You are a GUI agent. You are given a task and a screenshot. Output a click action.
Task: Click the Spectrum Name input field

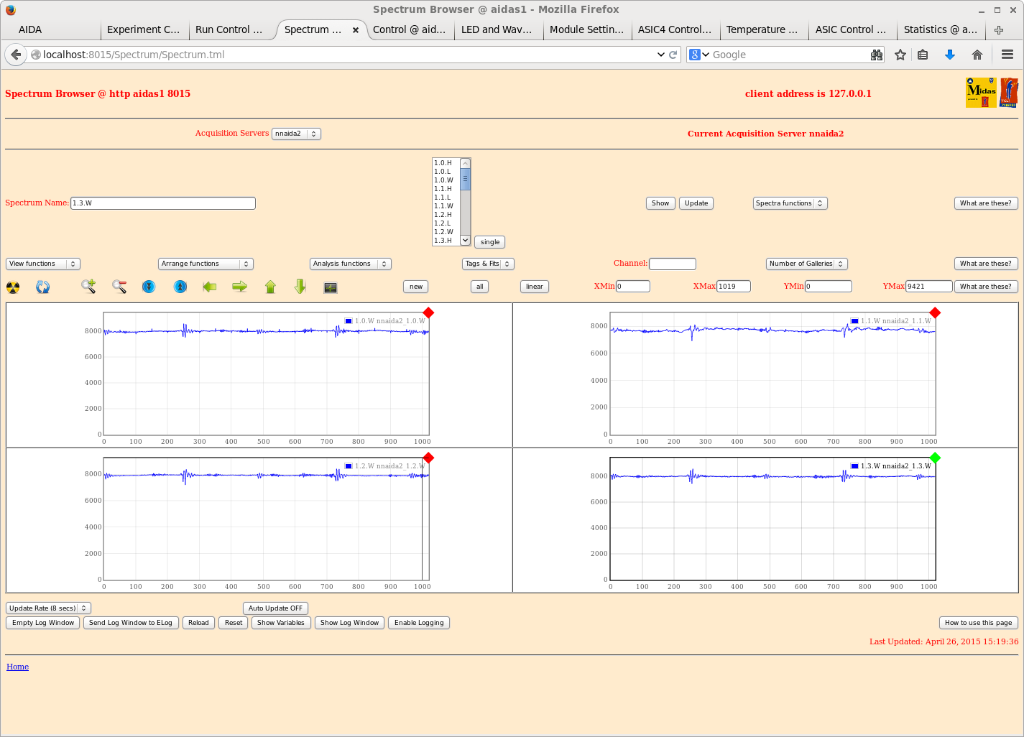(x=163, y=203)
